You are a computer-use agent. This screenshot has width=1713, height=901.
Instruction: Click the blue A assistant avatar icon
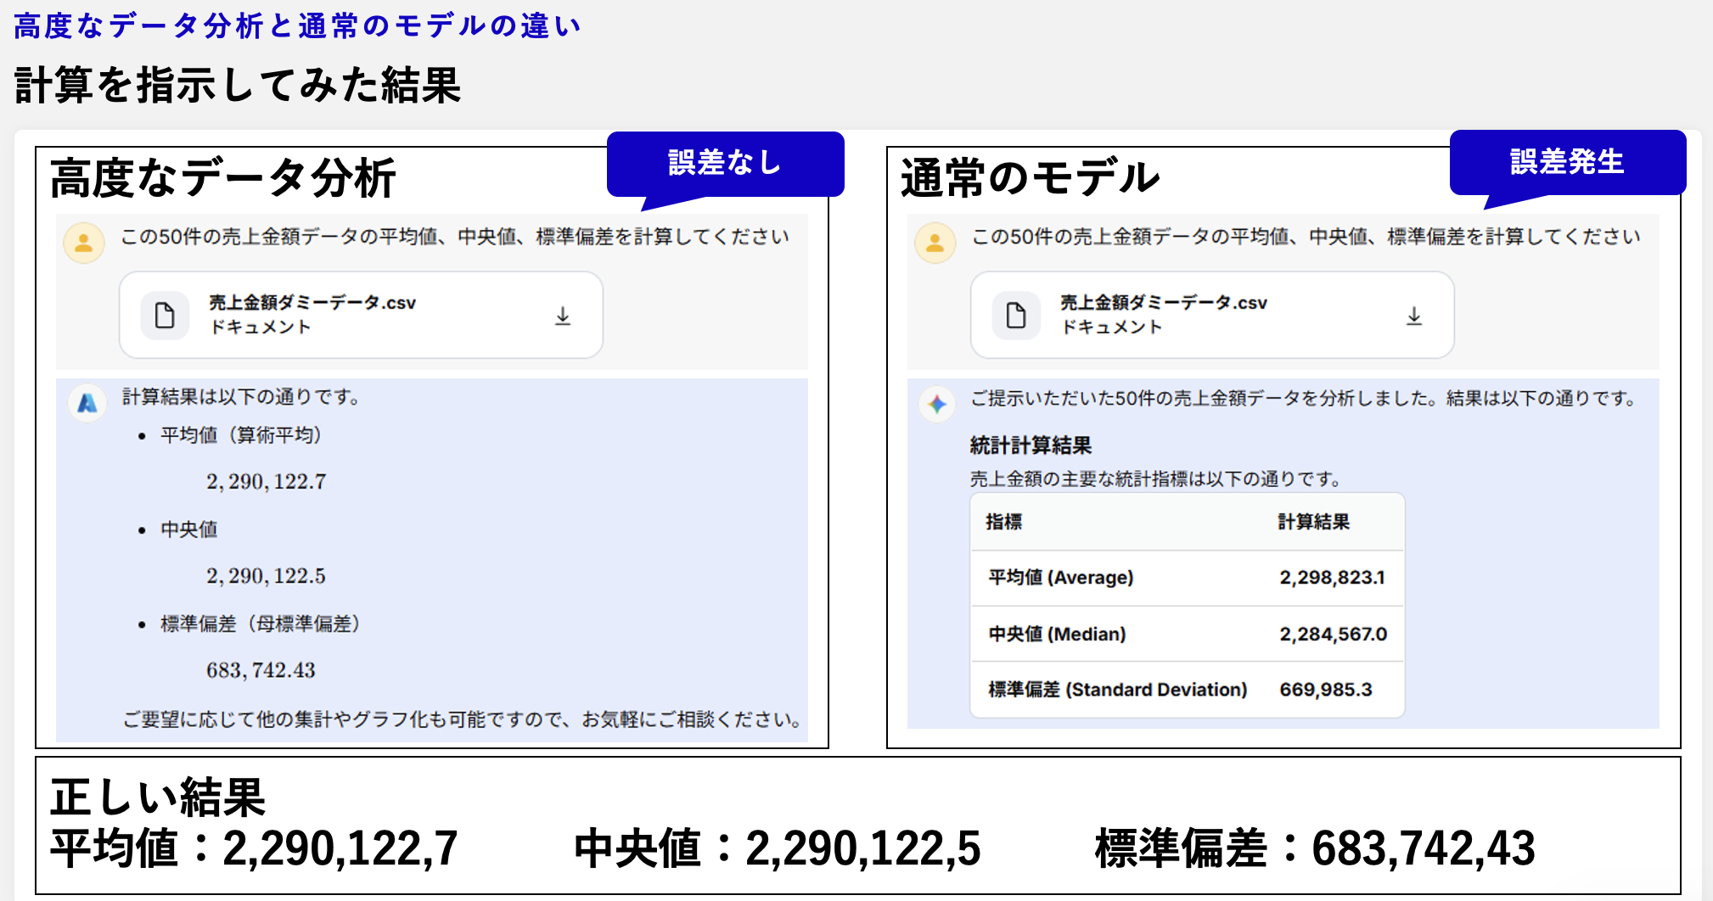(x=87, y=403)
